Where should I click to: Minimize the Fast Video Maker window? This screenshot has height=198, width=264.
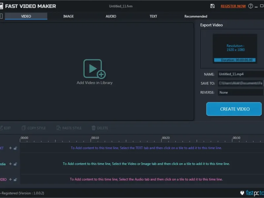[256, 6]
